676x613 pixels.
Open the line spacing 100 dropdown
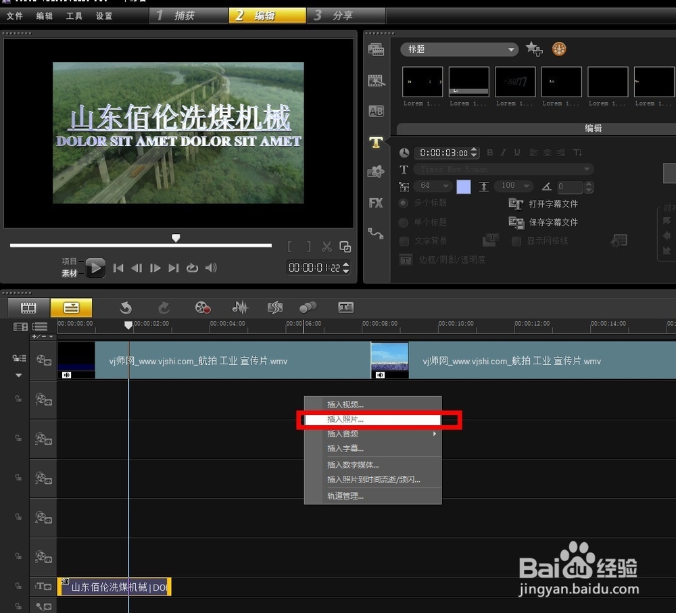point(514,186)
